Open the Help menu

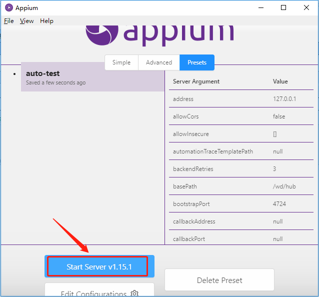(x=46, y=21)
